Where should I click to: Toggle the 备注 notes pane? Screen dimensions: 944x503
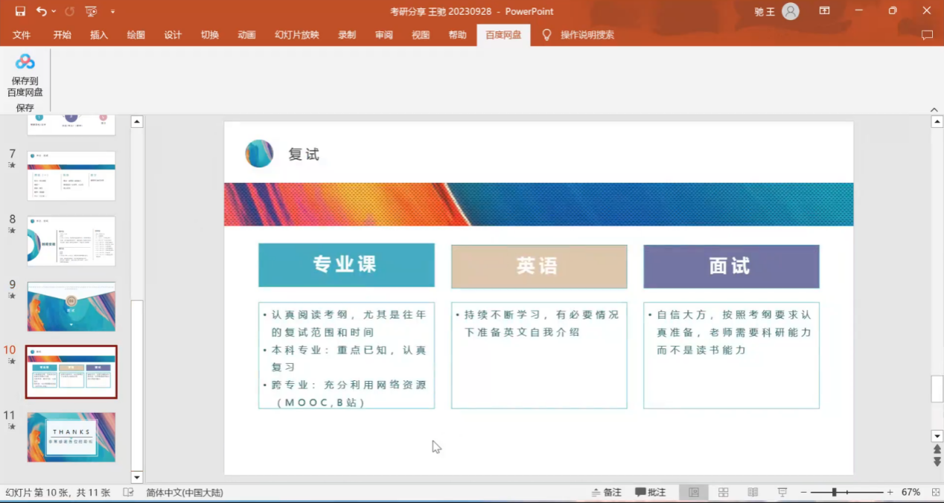tap(606, 493)
